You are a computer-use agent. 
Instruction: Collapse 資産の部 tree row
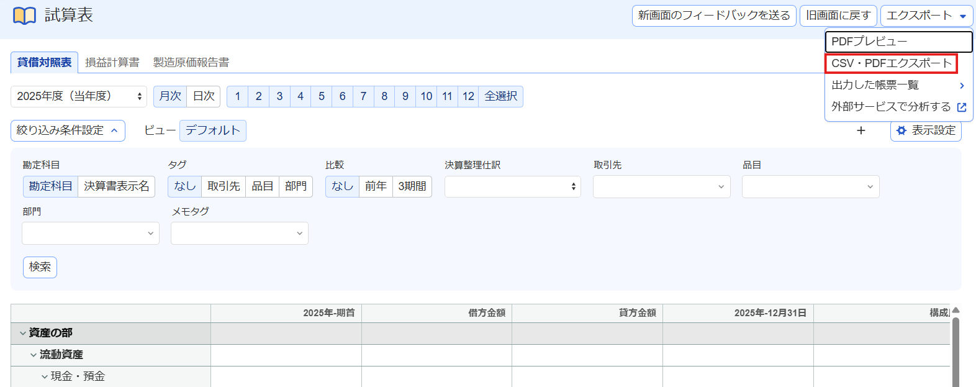23,334
